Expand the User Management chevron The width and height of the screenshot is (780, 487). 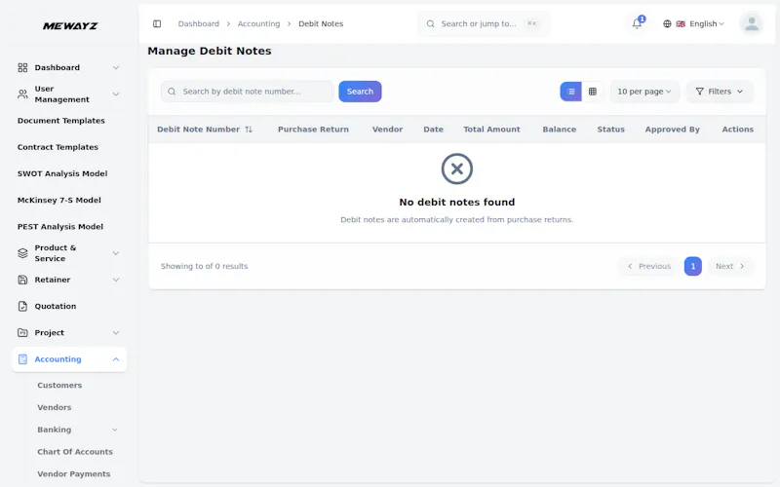tap(116, 94)
